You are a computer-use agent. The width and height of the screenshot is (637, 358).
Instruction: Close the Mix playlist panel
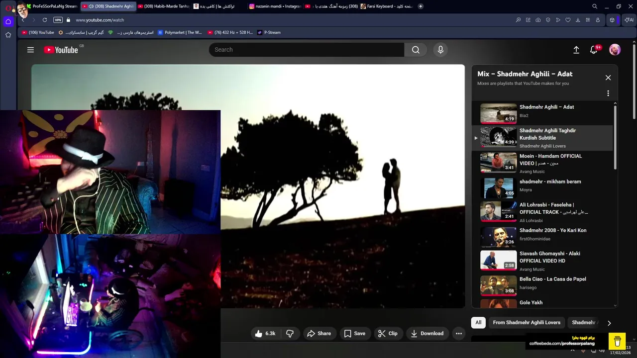608,78
